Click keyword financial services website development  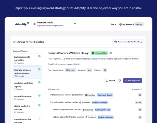coord(66,95)
